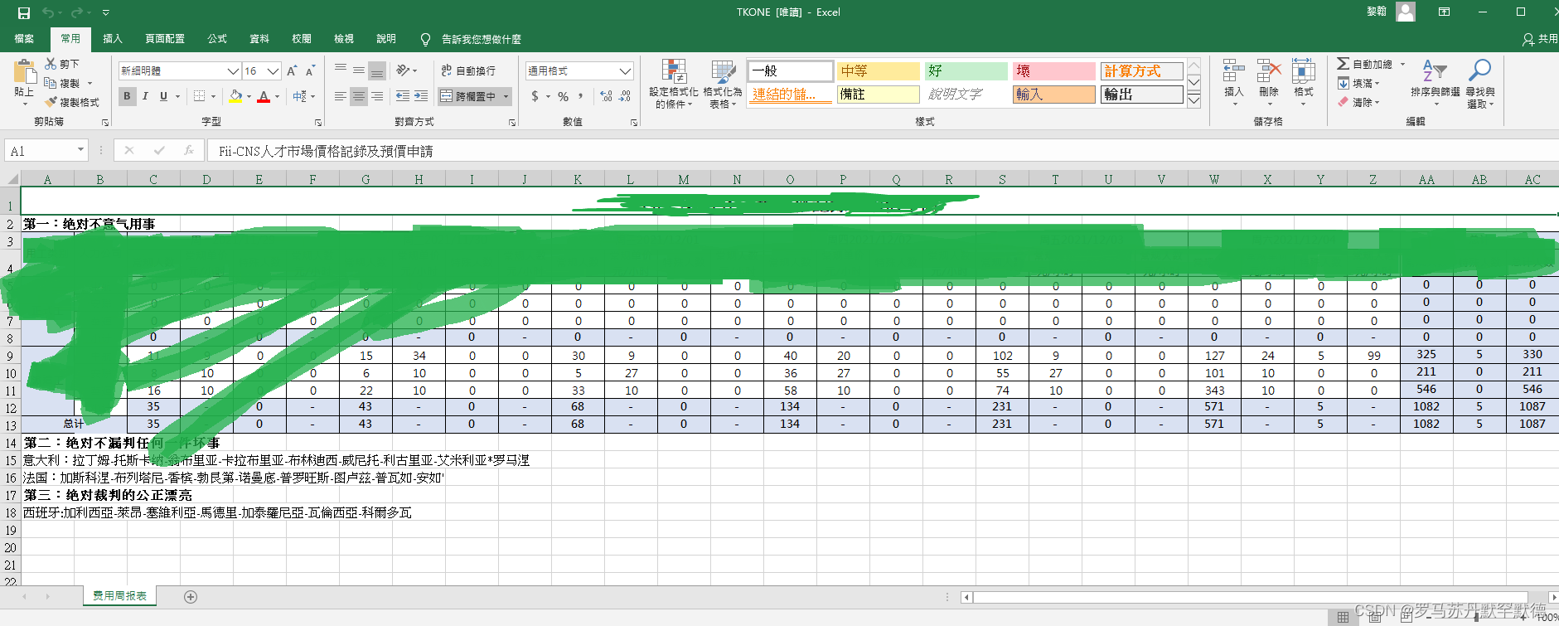This screenshot has height=626, width=1559.
Task: Toggle bold formatting
Action: coord(127,96)
